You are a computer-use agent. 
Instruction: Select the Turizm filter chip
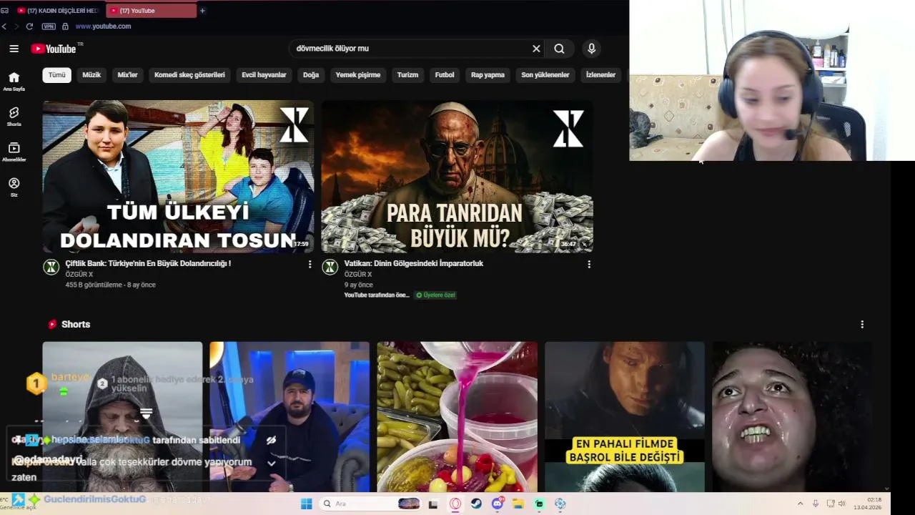tap(407, 75)
